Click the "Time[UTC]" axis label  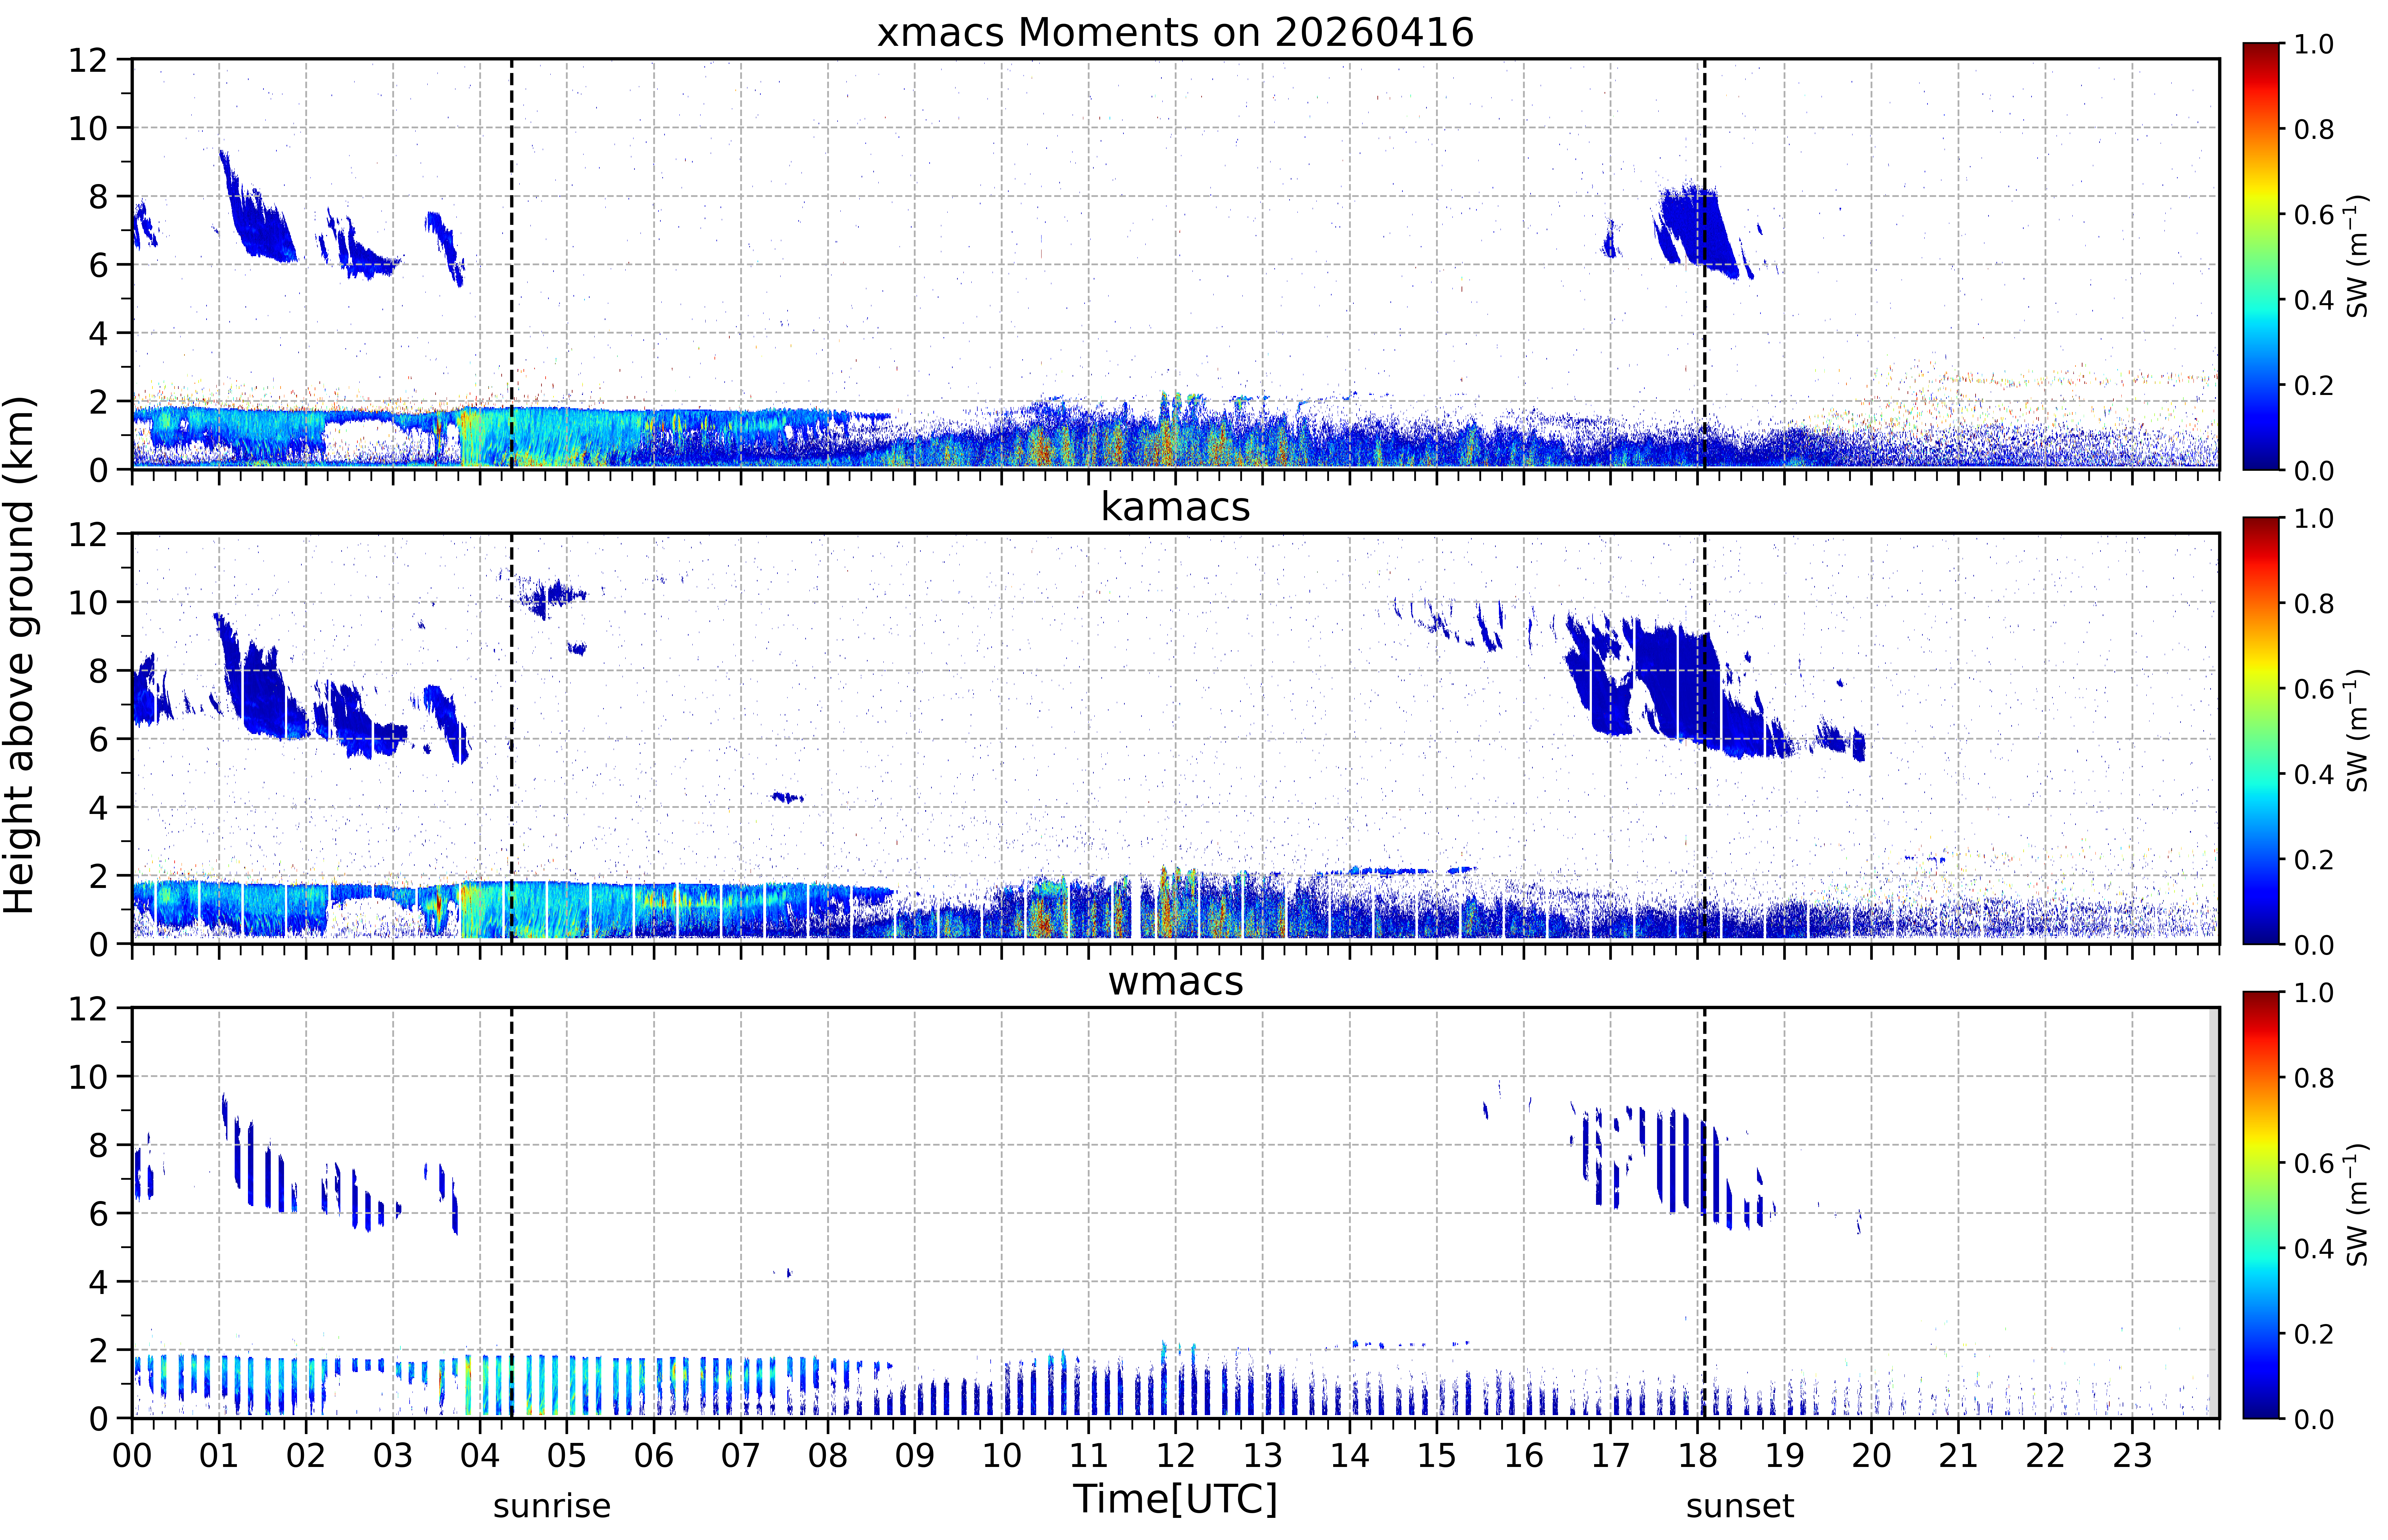pos(1175,1499)
